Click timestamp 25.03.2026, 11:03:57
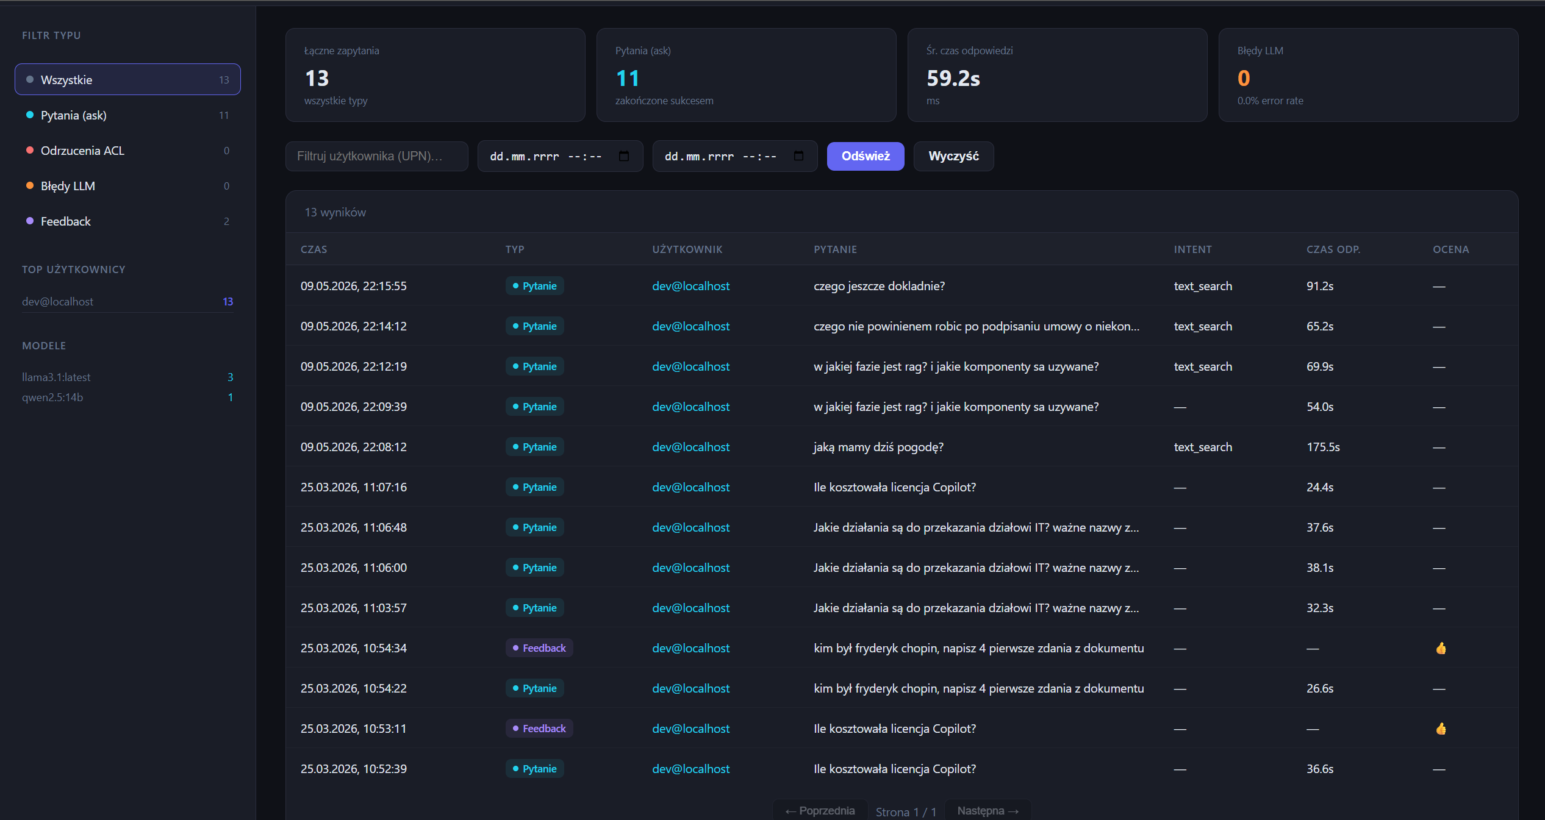Image resolution: width=1545 pixels, height=820 pixels. point(353,608)
